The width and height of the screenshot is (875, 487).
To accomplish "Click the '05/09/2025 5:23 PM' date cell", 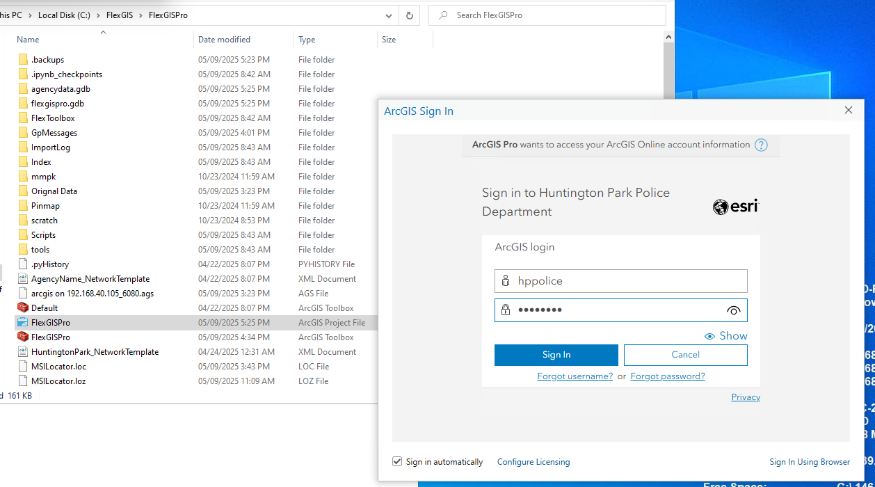I will (x=234, y=60).
